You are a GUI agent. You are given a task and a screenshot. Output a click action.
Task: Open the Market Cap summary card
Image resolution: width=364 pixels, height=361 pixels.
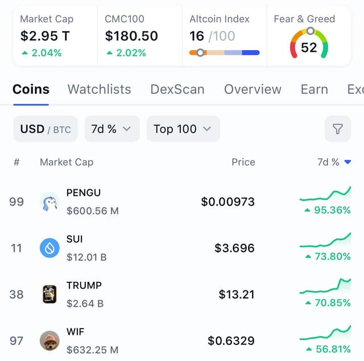[x=56, y=36]
